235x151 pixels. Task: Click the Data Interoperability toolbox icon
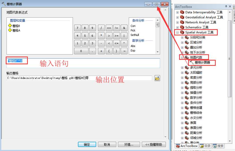[182, 12]
